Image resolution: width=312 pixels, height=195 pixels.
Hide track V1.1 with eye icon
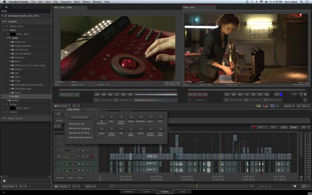tap(79, 157)
